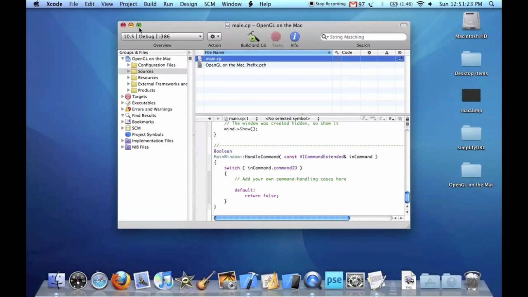Select Bookmarks group
The width and height of the screenshot is (528, 297).
point(143,122)
